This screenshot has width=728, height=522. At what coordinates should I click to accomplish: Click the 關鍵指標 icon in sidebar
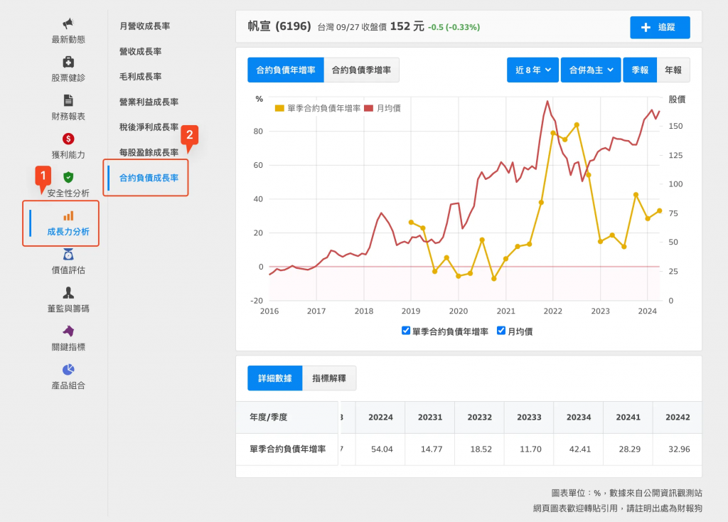pos(68,331)
